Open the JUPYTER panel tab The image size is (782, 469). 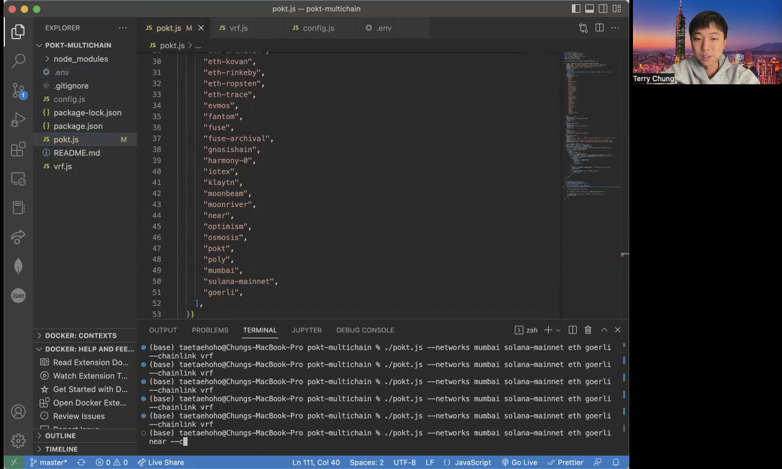[307, 330]
